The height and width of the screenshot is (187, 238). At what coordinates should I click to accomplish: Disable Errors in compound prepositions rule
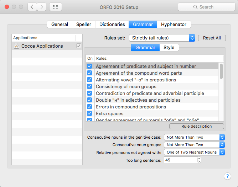click(x=89, y=107)
